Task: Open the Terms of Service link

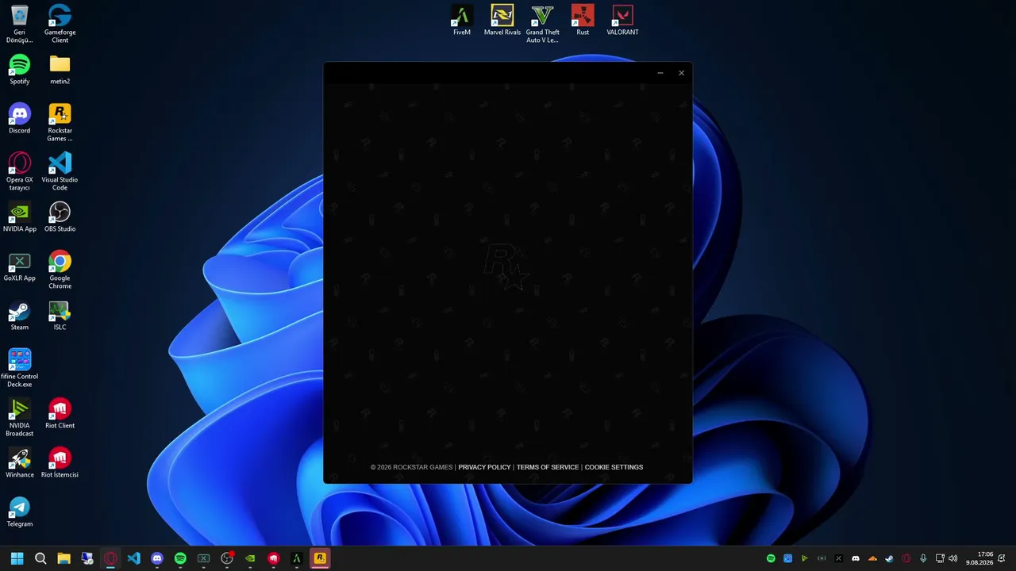Action: (548, 467)
